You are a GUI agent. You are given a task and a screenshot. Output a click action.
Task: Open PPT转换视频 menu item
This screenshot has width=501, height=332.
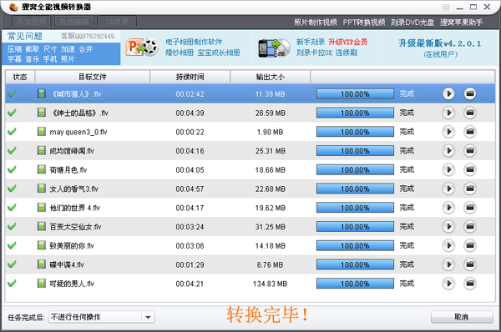click(364, 23)
